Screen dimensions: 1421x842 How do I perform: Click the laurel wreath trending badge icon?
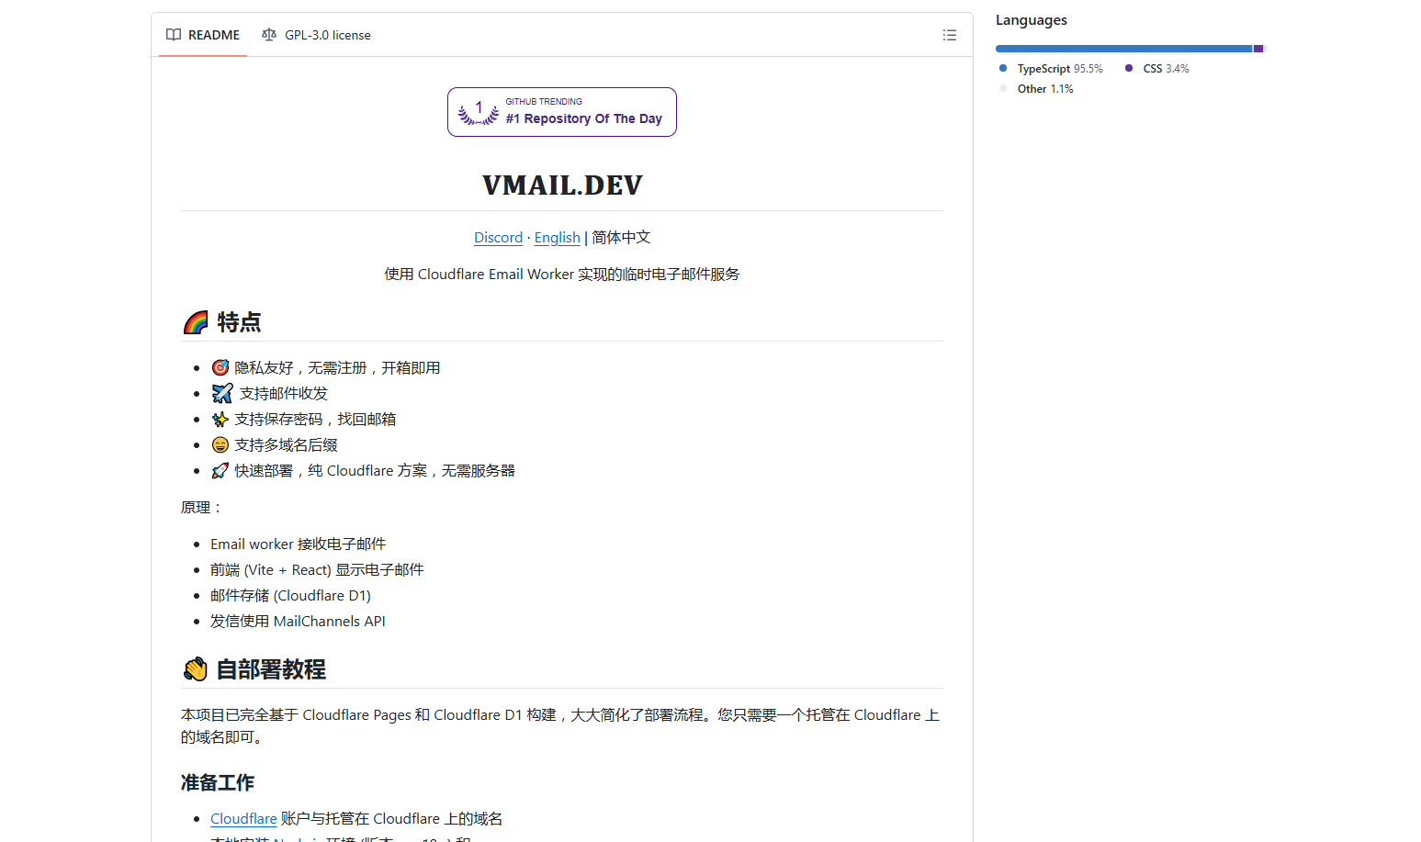[x=478, y=112]
